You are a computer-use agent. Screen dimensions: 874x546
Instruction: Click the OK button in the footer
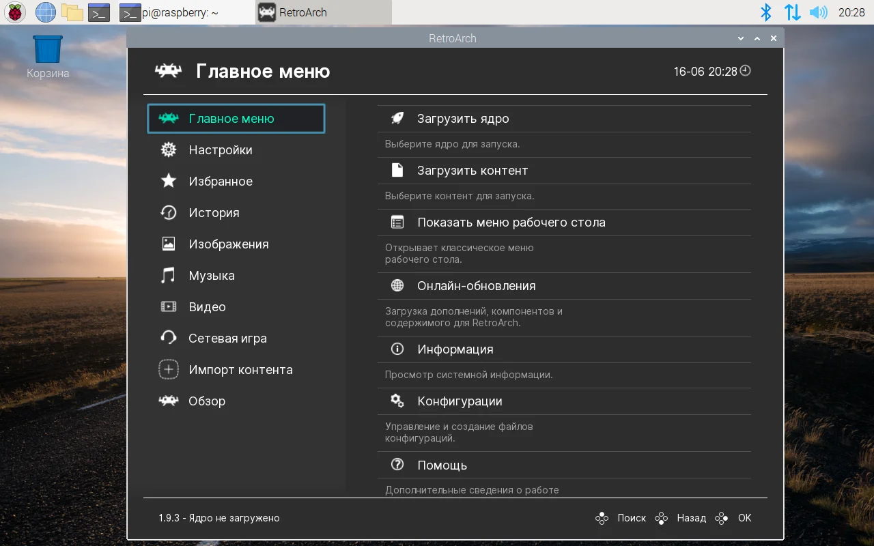(733, 518)
